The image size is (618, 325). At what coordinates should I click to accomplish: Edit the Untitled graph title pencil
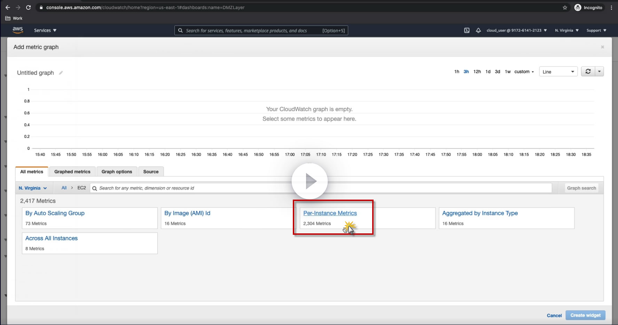point(61,73)
